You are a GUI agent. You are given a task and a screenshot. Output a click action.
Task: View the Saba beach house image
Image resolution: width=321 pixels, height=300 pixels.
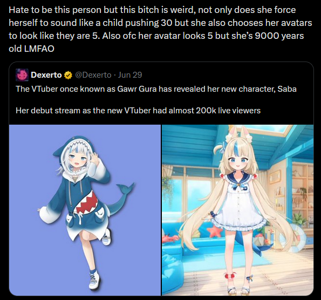pyautogui.click(x=238, y=210)
